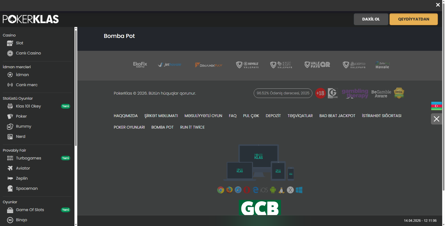Select the Azerbaijan flag language icon
445x226 pixels.
click(437, 106)
